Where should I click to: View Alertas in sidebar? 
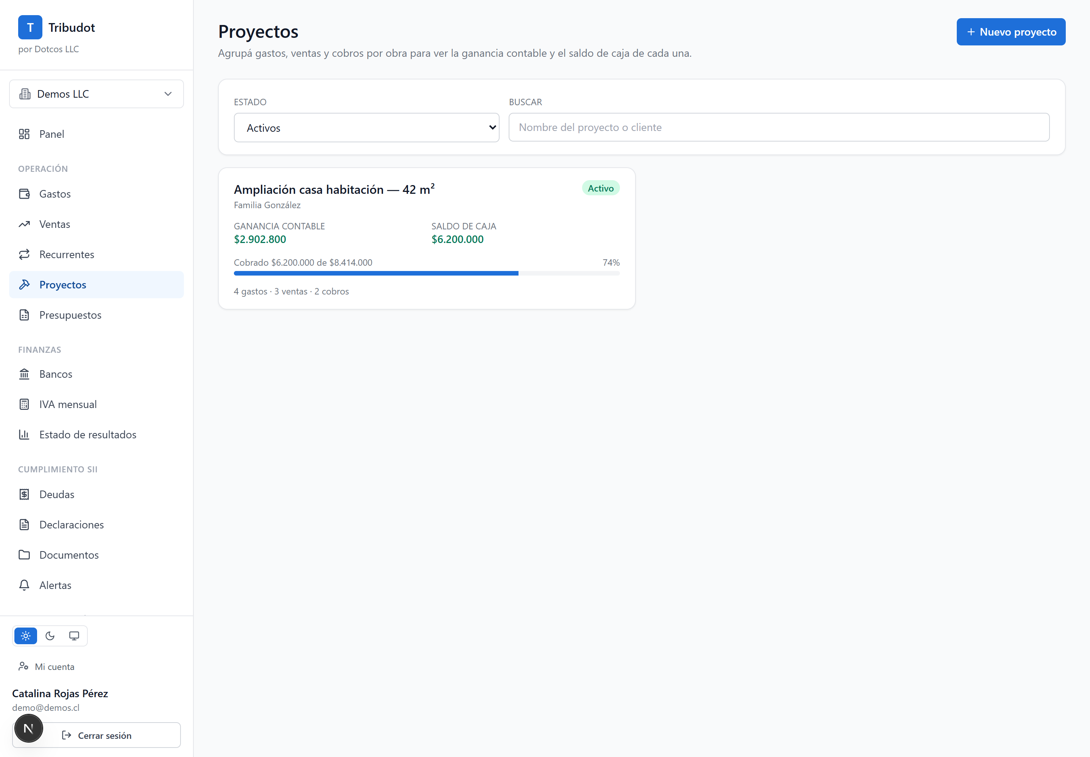(x=96, y=585)
